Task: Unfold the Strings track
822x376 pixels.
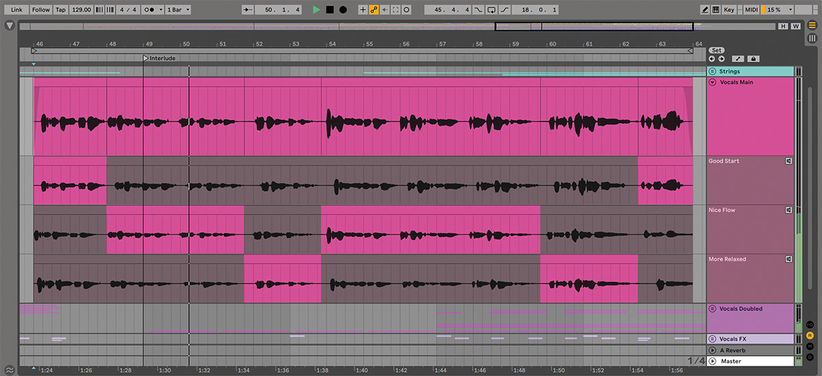Action: tap(712, 71)
